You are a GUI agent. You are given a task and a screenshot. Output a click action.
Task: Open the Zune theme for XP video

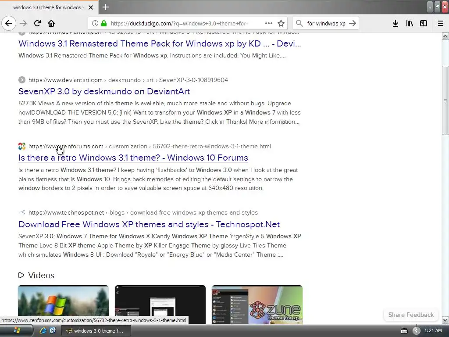tap(257, 305)
